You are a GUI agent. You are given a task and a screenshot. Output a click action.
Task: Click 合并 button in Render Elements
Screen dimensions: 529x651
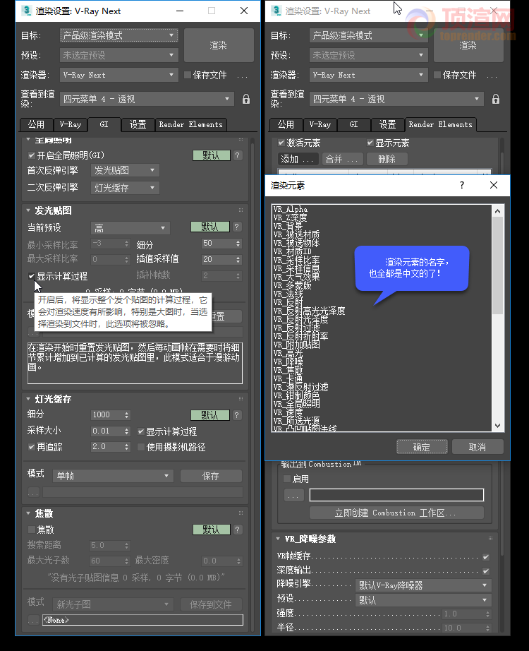click(x=342, y=159)
